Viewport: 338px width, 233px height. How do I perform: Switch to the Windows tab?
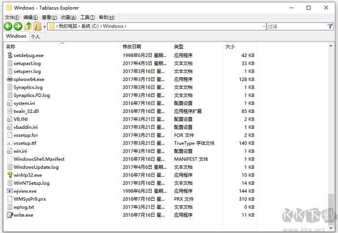pos(16,36)
